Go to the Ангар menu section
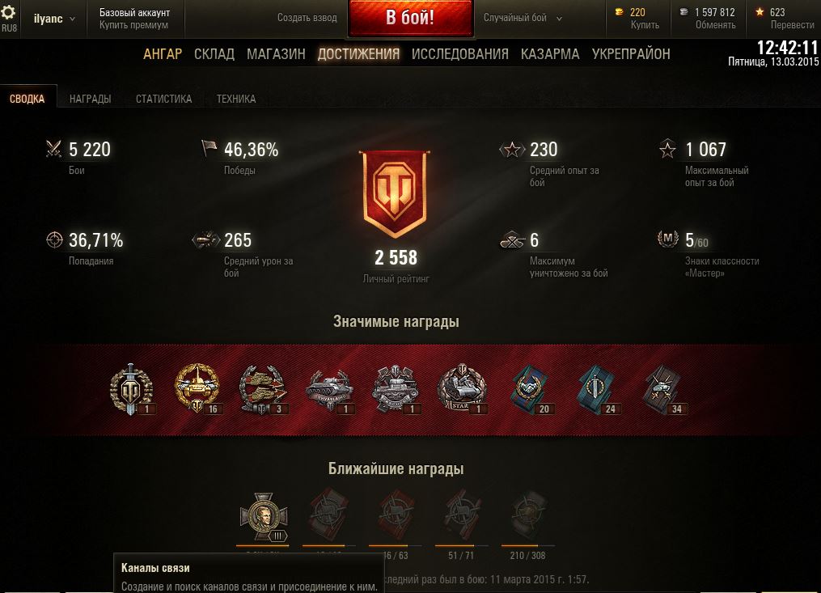 click(163, 54)
